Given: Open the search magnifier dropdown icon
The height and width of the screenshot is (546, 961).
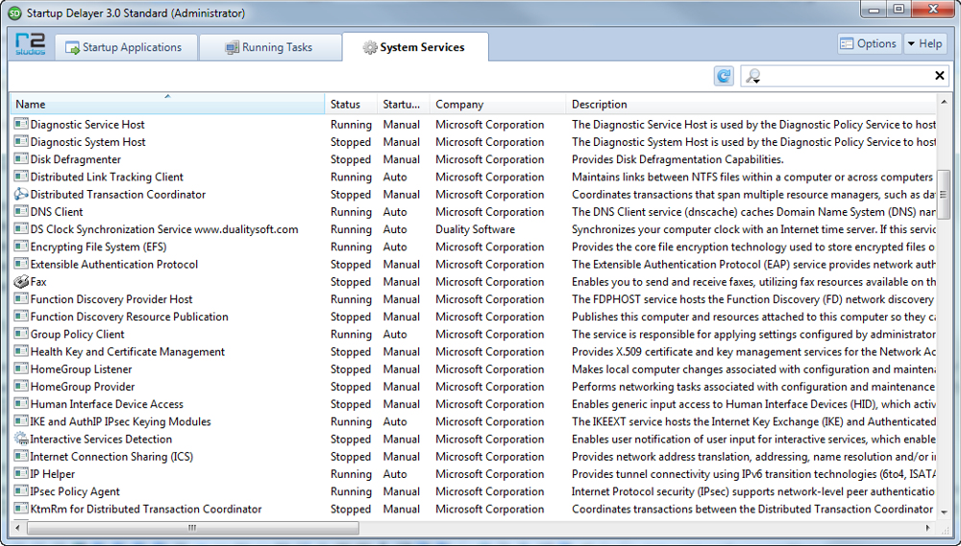Looking at the screenshot, I should coord(752,76).
